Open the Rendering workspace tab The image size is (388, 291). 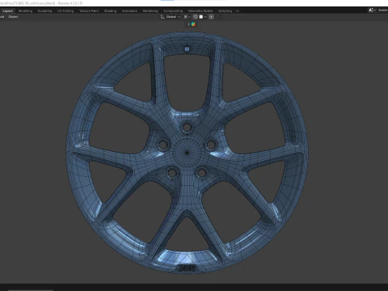click(x=150, y=11)
